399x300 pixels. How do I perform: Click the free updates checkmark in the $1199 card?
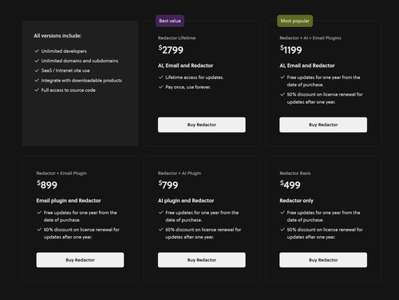(x=282, y=77)
